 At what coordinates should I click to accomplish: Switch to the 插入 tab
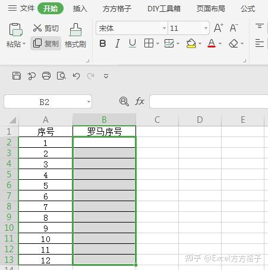[x=80, y=9]
